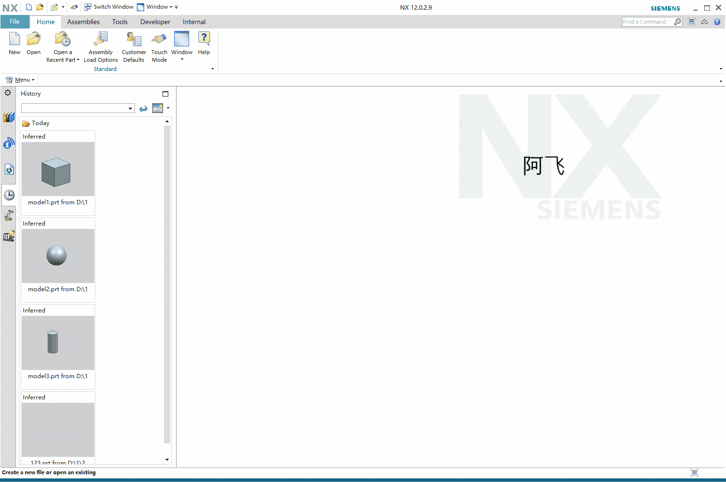726x482 pixels.
Task: Select the History clock tab
Action: click(x=9, y=195)
